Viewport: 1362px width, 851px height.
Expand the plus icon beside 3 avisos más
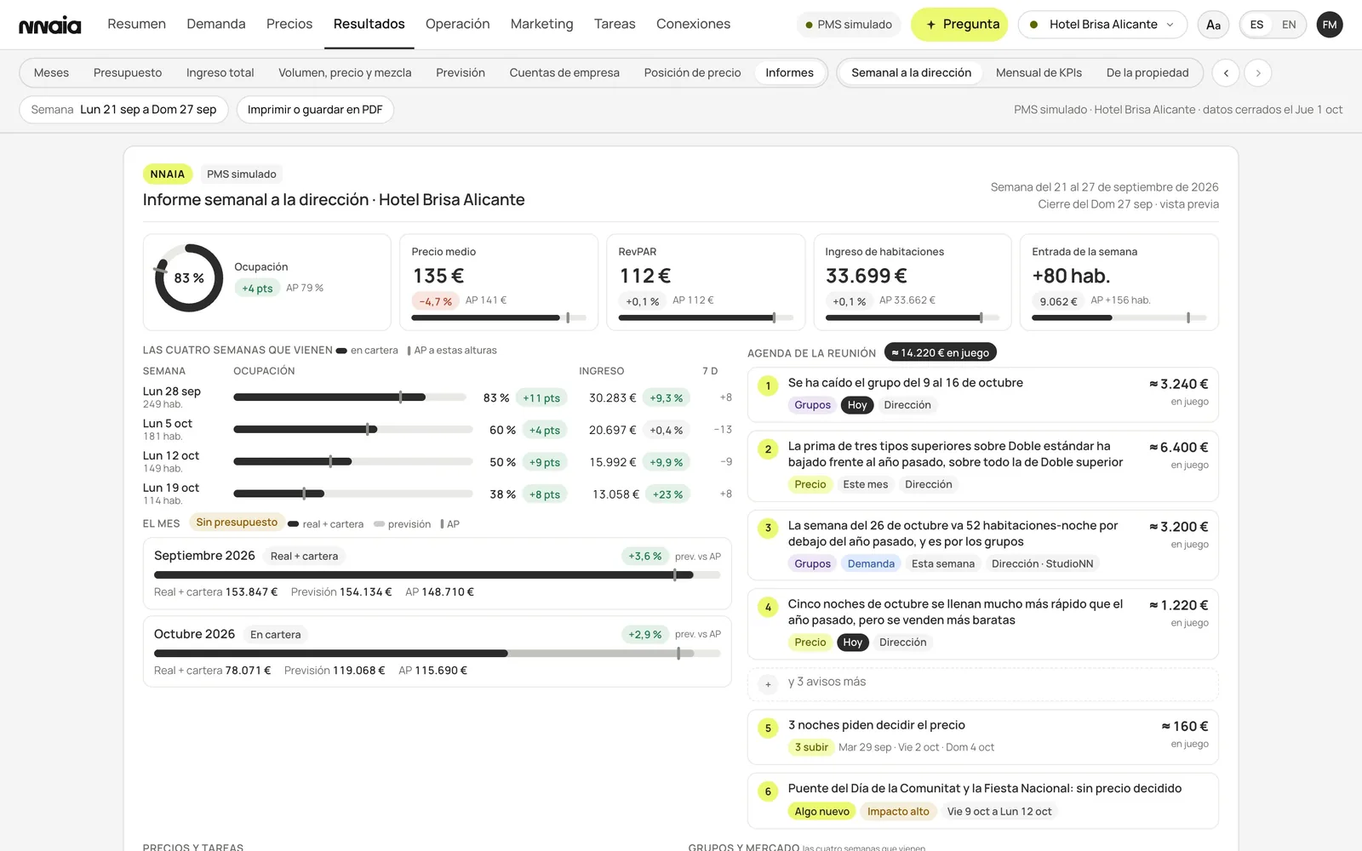point(768,684)
